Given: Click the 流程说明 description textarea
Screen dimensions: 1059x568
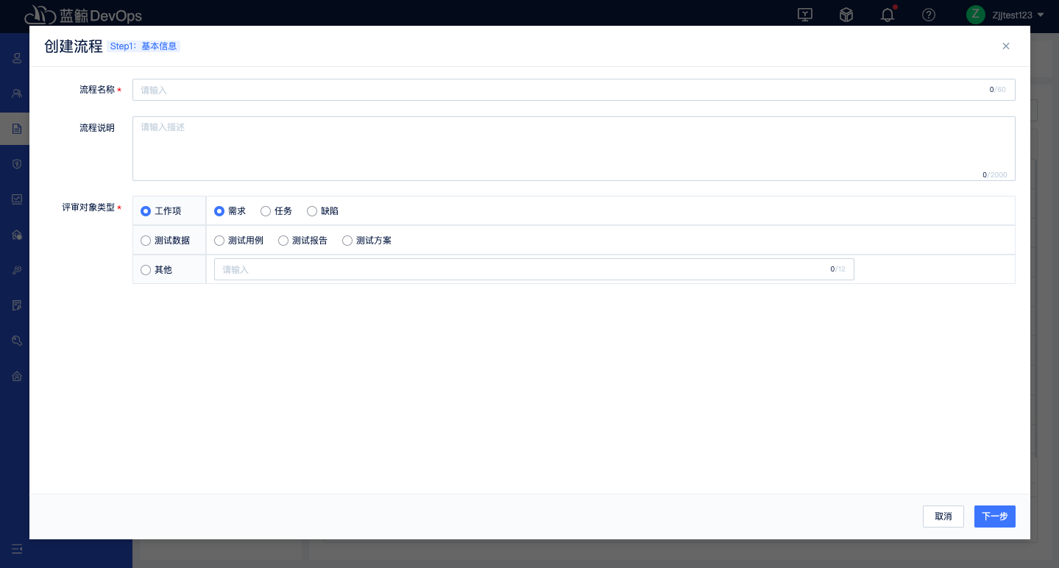Looking at the screenshot, I should coord(573,149).
